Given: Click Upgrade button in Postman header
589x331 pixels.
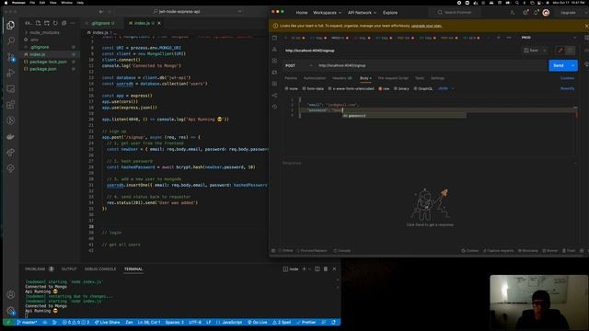Looking at the screenshot, I should 568,13.
